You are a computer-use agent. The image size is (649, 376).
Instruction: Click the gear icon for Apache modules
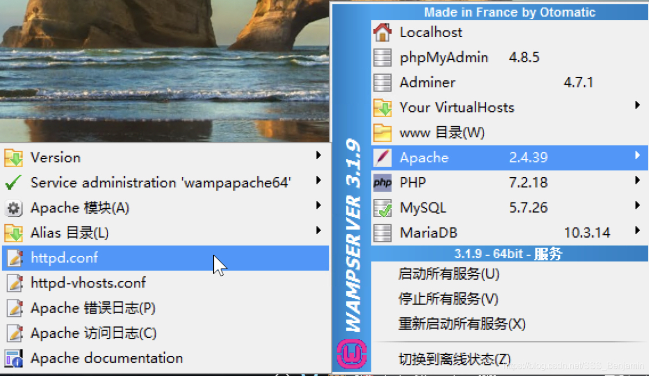pos(14,208)
